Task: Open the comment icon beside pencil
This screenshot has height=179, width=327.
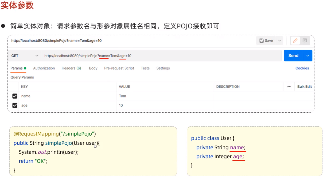Action: pyautogui.click(x=305, y=40)
